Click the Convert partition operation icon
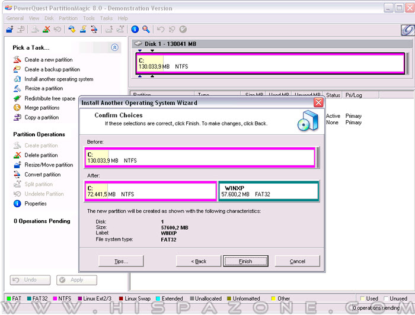415x315 pixels. pos(17,175)
